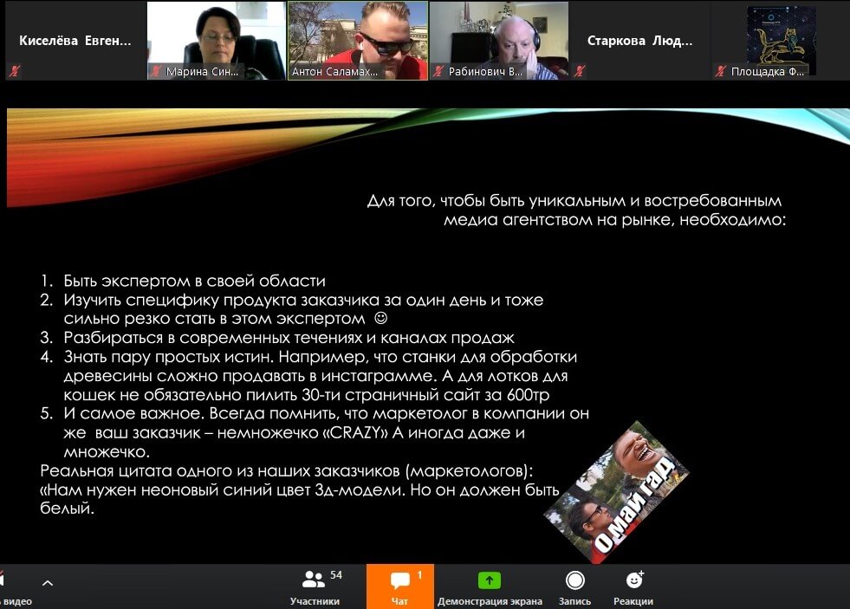
Task: Click the 'О май гад' meme image
Action: click(615, 481)
